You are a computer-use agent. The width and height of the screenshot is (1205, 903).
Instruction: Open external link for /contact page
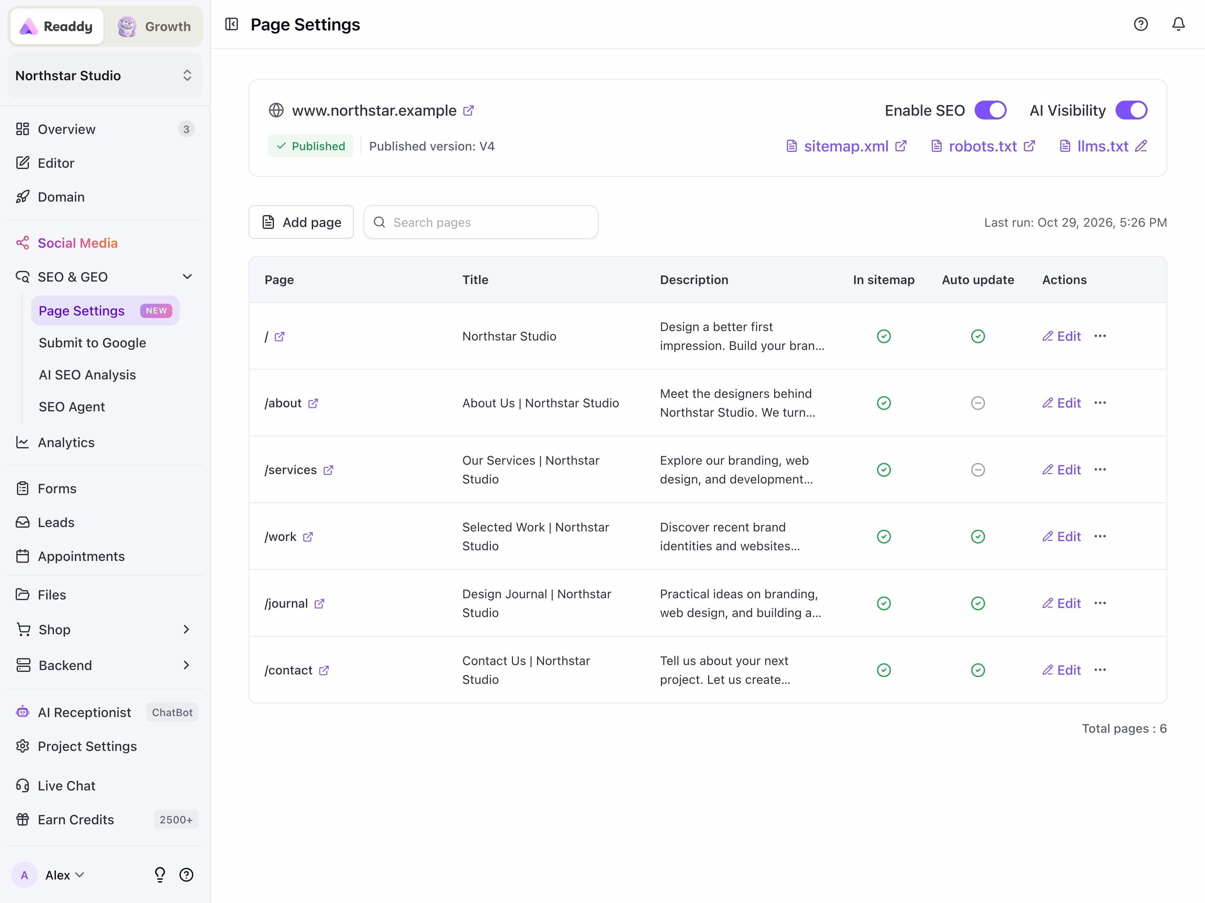[324, 671]
